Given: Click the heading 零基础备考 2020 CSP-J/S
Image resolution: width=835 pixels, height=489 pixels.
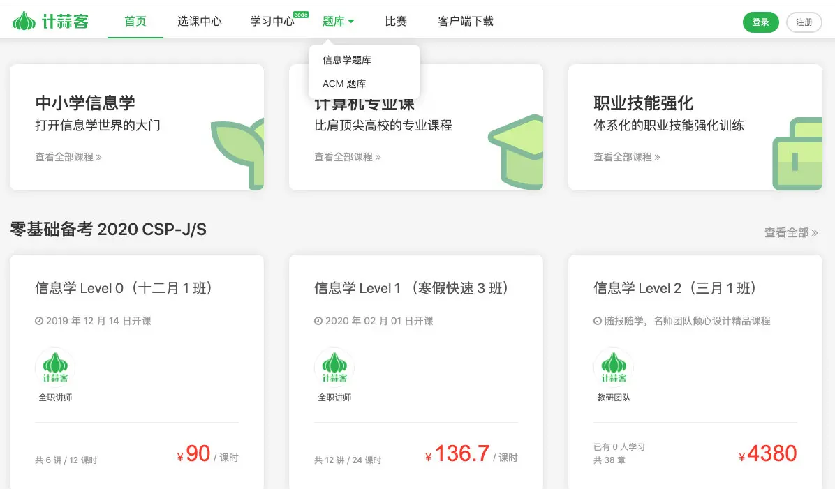Looking at the screenshot, I should [x=108, y=230].
